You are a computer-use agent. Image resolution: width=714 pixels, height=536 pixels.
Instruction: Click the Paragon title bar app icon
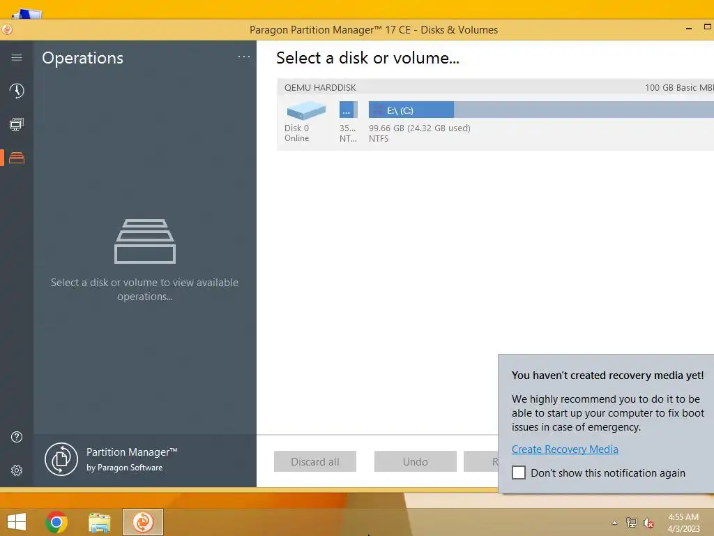[x=7, y=29]
